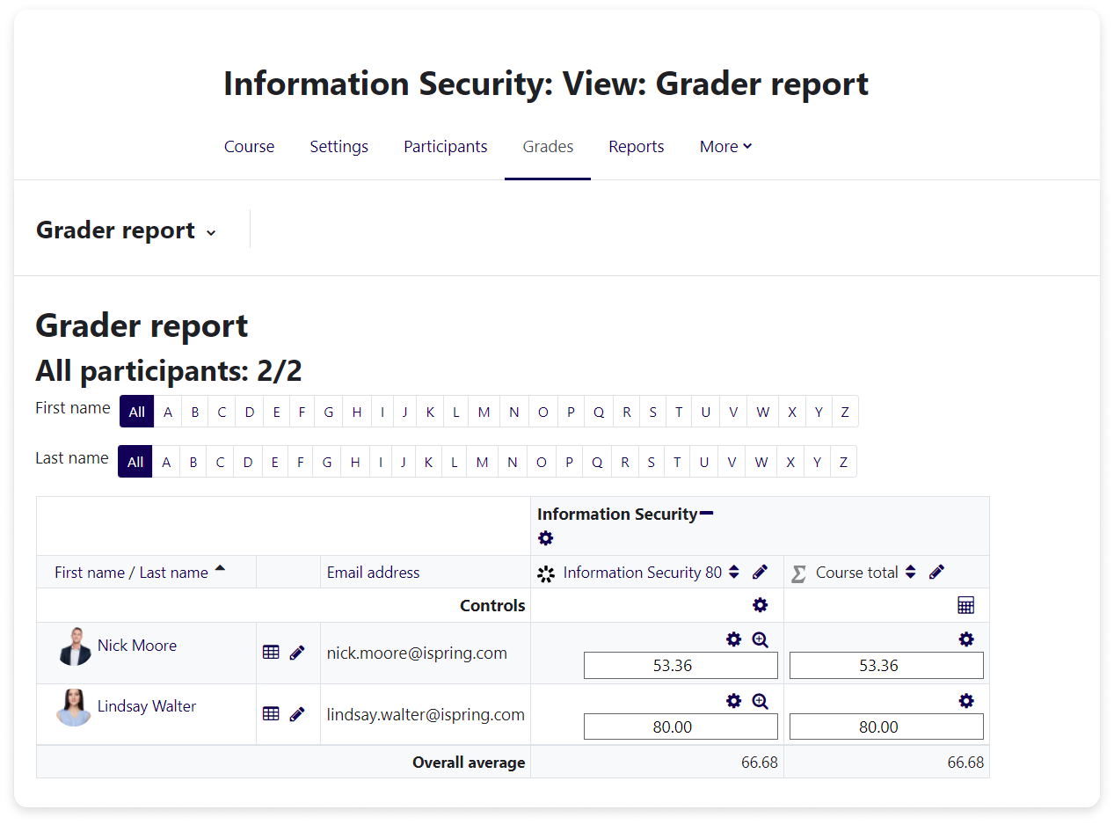
Task: Analyze Lindsay Walter's Information Security grade
Action: 761,701
